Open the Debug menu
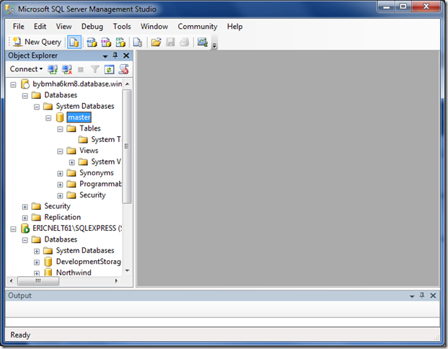The height and width of the screenshot is (349, 448). (x=92, y=27)
